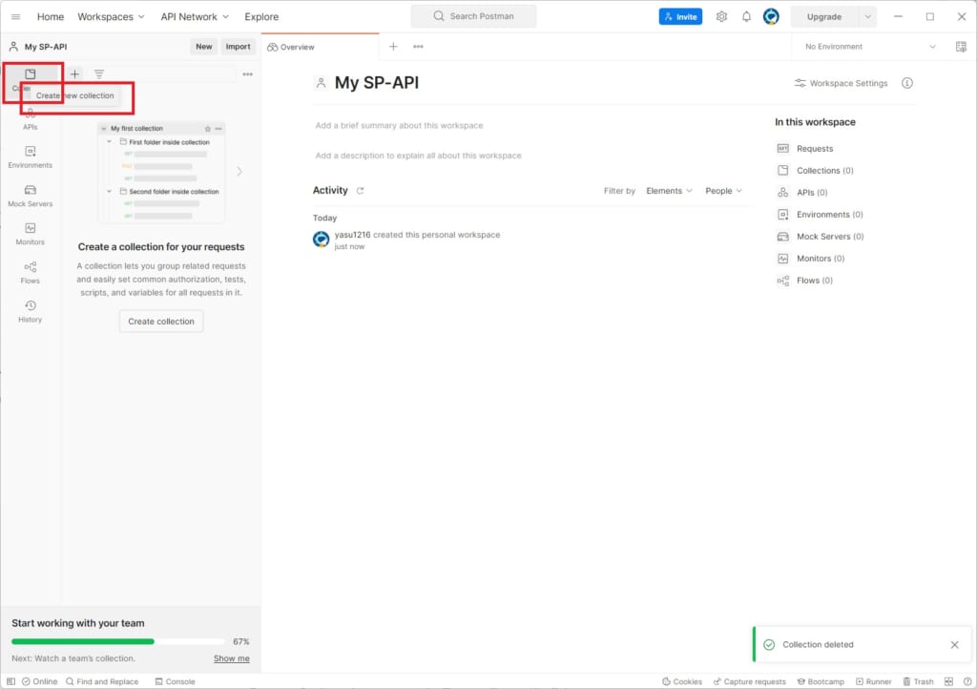Open the Workspaces dropdown menu
Viewport: 977px width, 689px height.
tap(111, 17)
